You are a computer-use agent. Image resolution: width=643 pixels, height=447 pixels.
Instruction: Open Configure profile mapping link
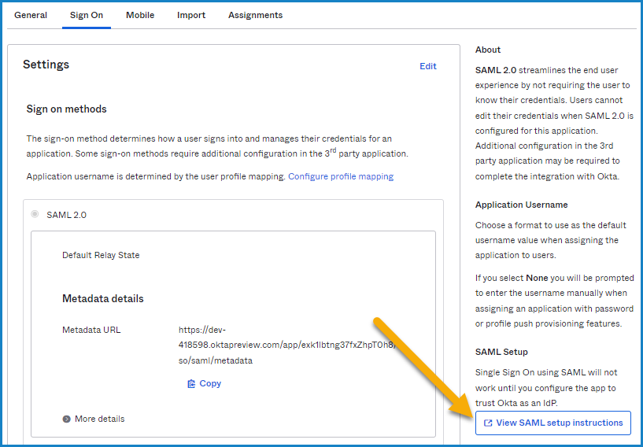point(341,176)
